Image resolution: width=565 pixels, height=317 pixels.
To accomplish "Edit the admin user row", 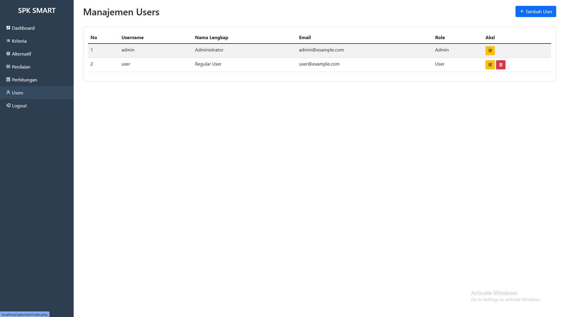I will 490,51.
